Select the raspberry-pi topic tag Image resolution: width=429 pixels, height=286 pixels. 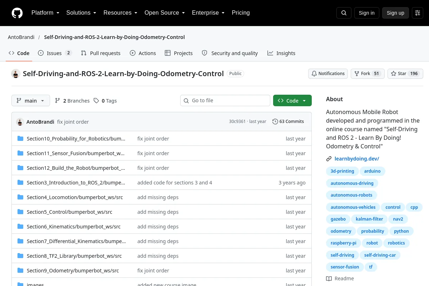(x=344, y=243)
